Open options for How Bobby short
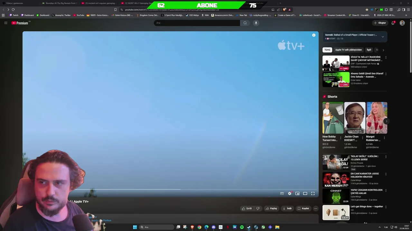This screenshot has width=412, height=231. [x=341, y=138]
